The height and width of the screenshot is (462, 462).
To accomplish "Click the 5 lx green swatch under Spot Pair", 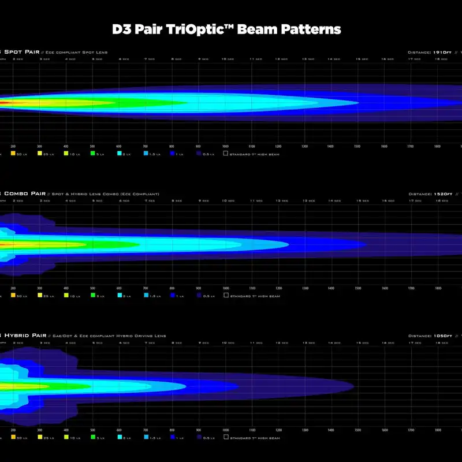I will pos(93,153).
